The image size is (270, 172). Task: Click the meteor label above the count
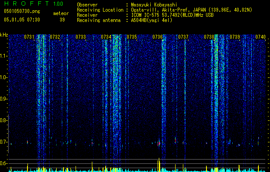coord(61,13)
